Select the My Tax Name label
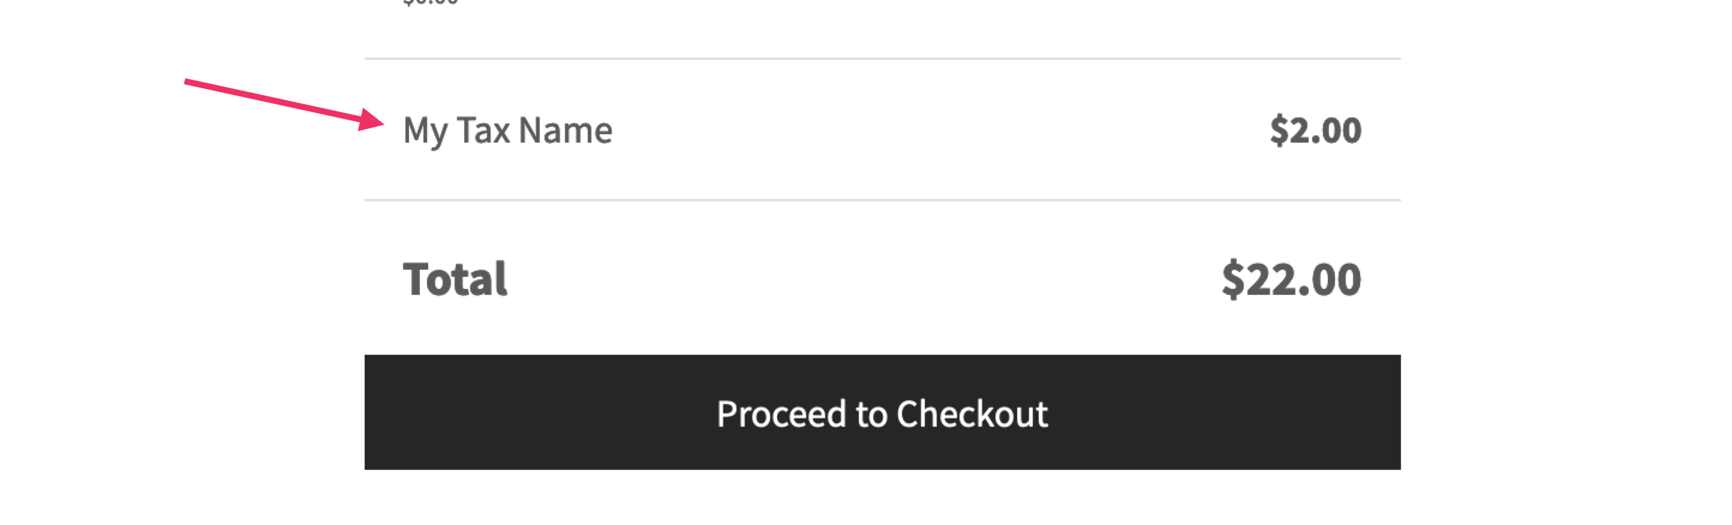The height and width of the screenshot is (525, 1732). [507, 129]
